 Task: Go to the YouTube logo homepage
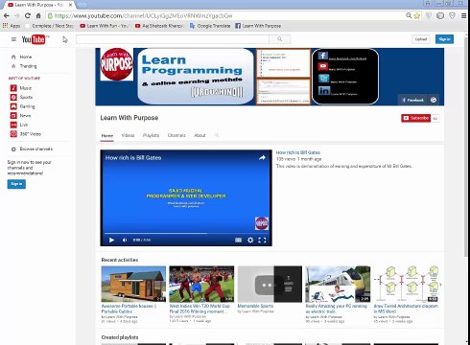tap(35, 39)
